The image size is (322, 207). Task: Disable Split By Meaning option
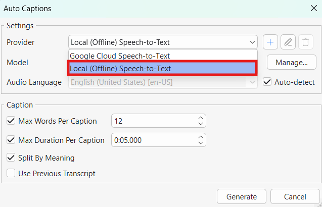[x=11, y=158]
